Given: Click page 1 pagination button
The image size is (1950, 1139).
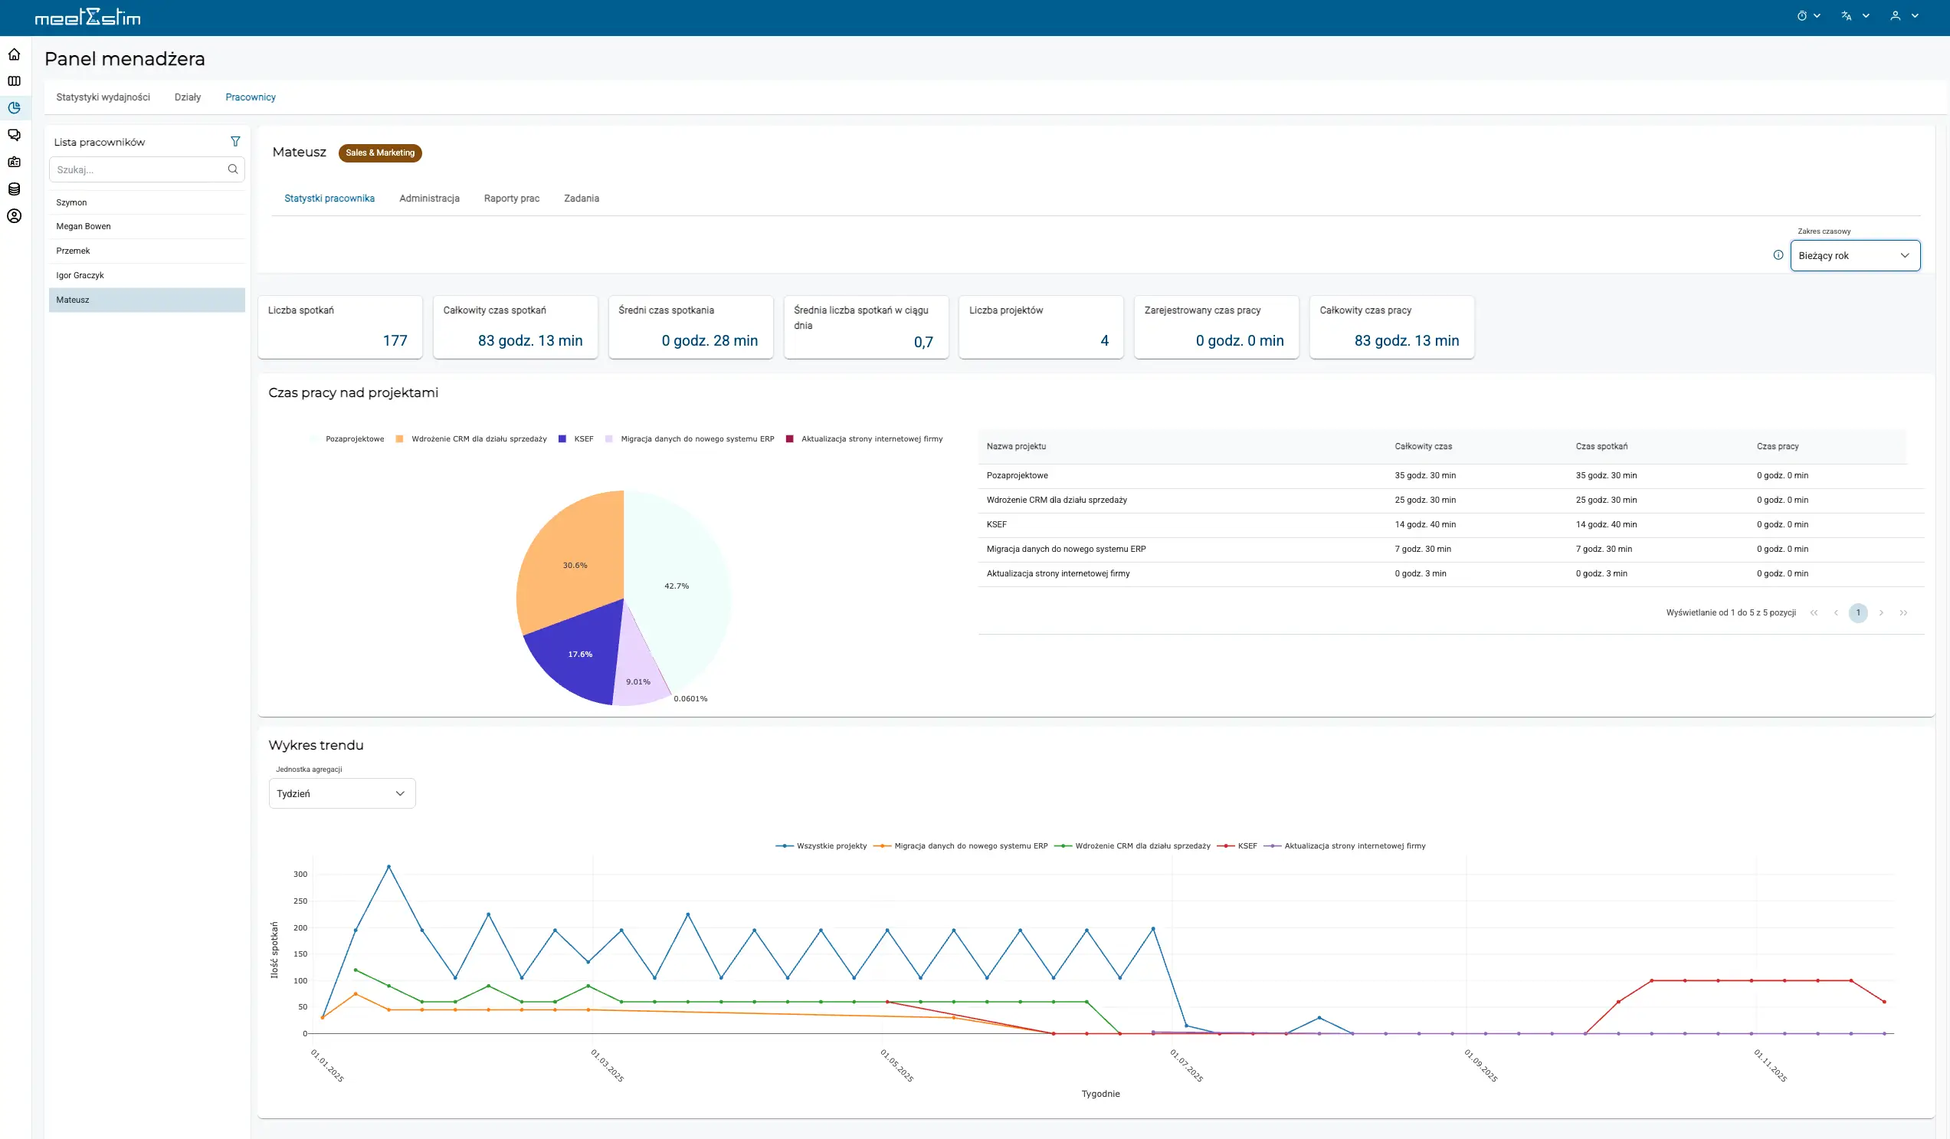Looking at the screenshot, I should click(1857, 612).
